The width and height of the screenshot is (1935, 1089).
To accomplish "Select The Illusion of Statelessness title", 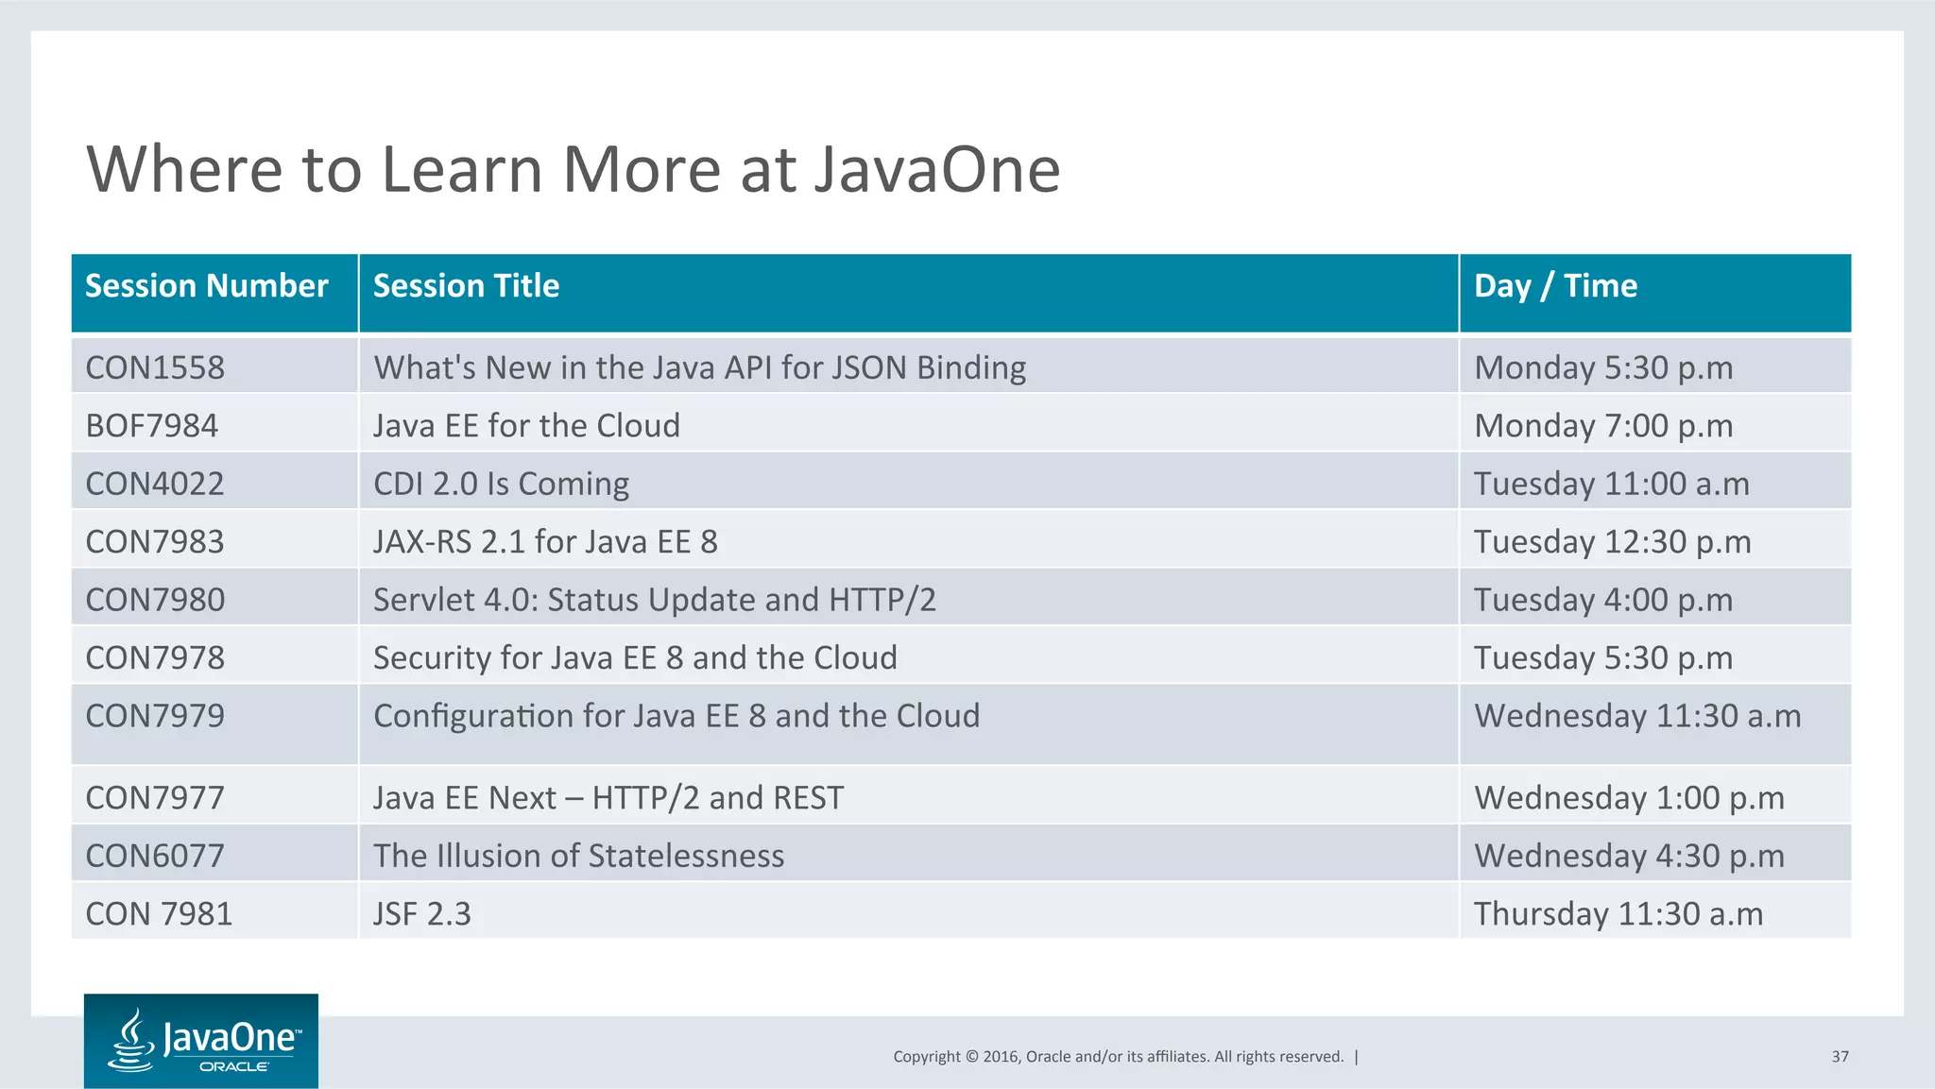I will click(578, 856).
